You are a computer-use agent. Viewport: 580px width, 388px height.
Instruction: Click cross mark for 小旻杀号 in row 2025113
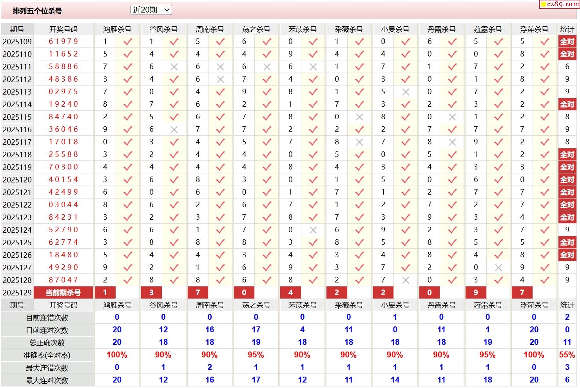click(x=406, y=92)
